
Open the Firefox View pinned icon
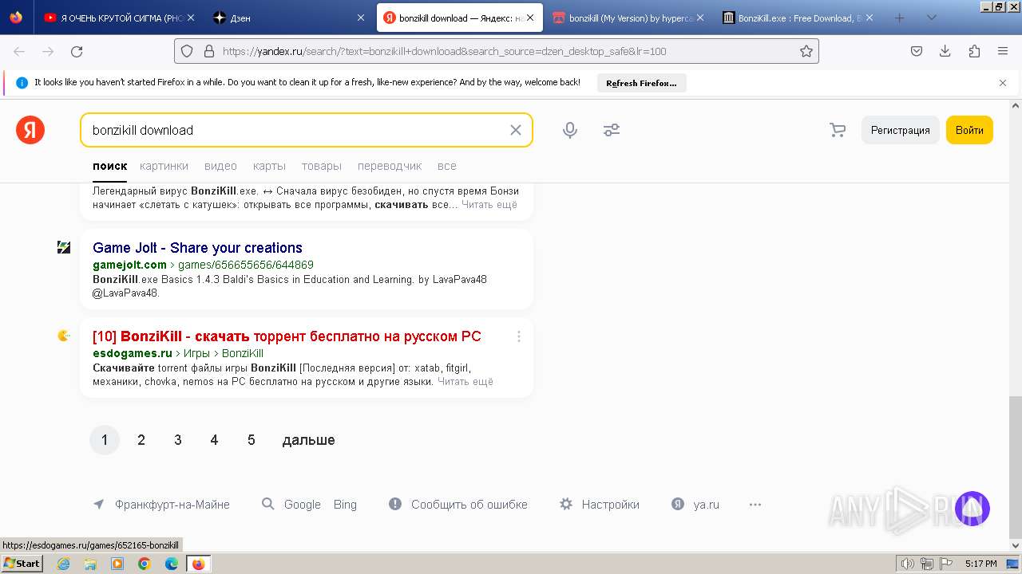pos(16,18)
